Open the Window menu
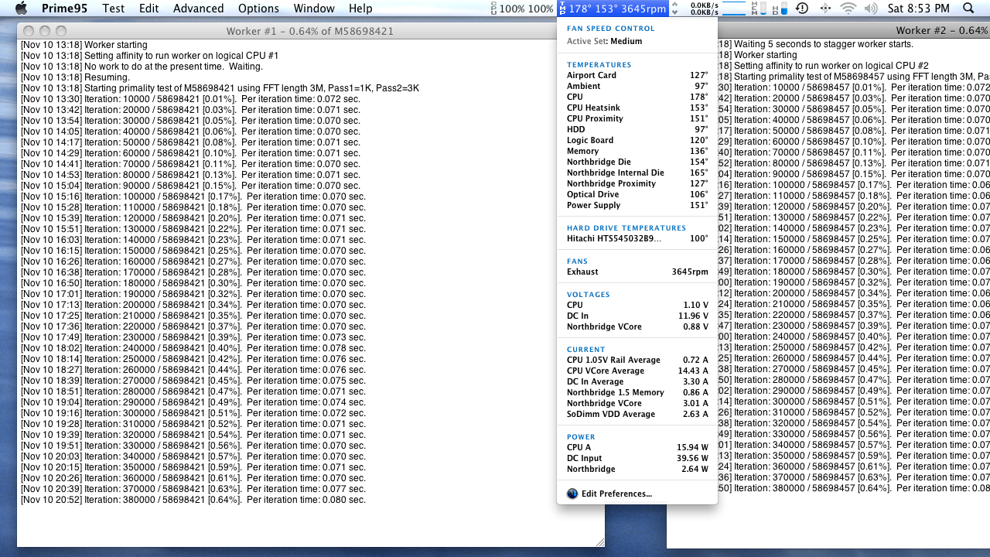 (x=314, y=9)
